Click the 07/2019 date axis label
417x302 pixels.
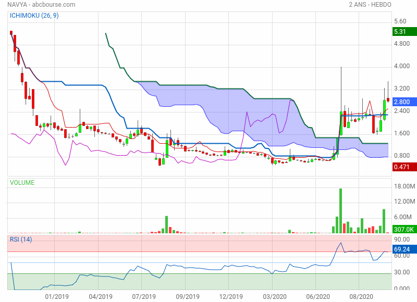(x=144, y=296)
